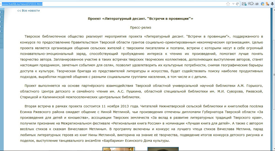Go back via "<< Все новости" link
Image resolution: width=275 pixels, height=151 pixels.
click(x=28, y=11)
